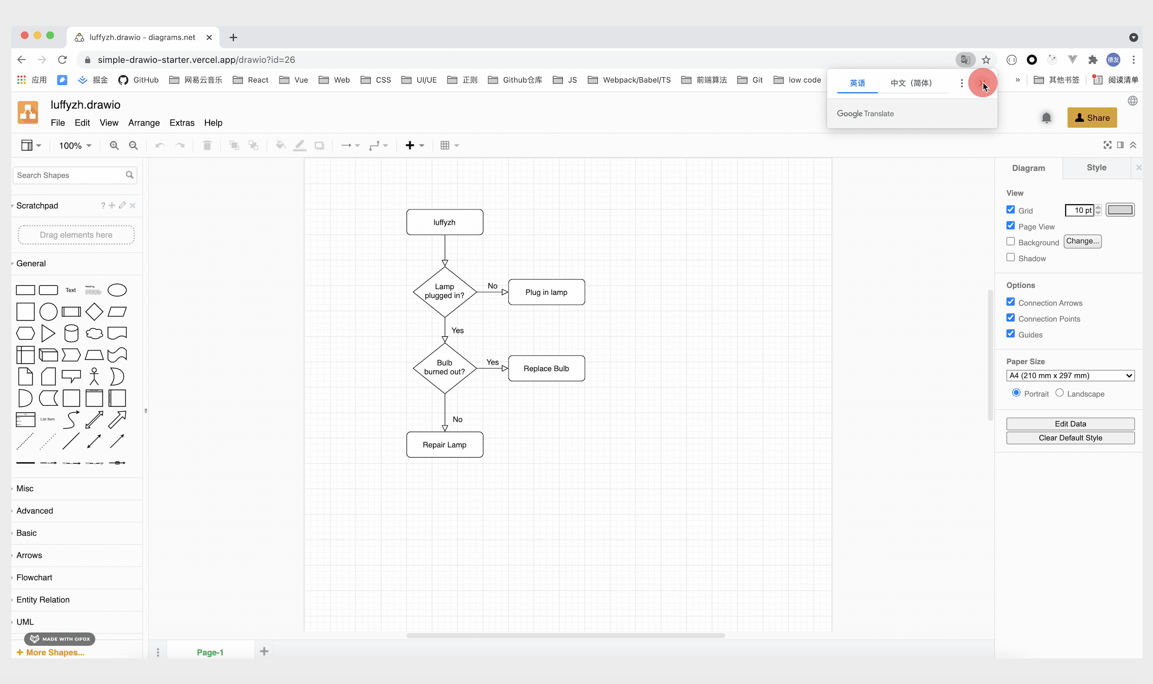Select the actor stick figure shape

(x=94, y=376)
